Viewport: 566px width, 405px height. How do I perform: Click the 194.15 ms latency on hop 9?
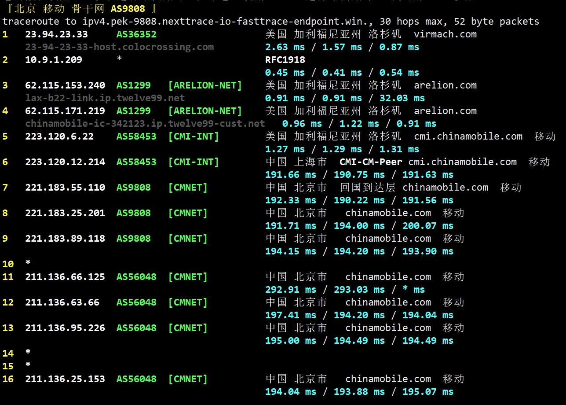(291, 251)
